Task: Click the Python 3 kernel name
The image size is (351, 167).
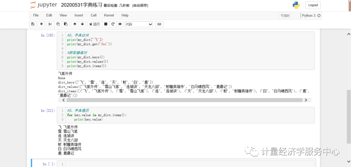Action: (x=309, y=16)
